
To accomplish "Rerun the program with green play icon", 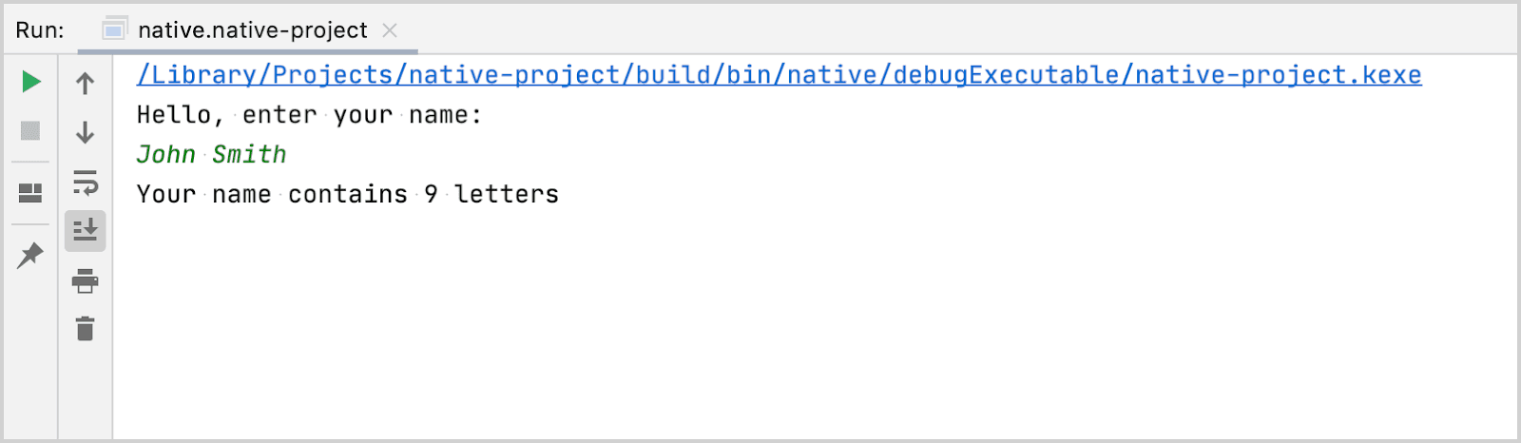I will (x=31, y=82).
